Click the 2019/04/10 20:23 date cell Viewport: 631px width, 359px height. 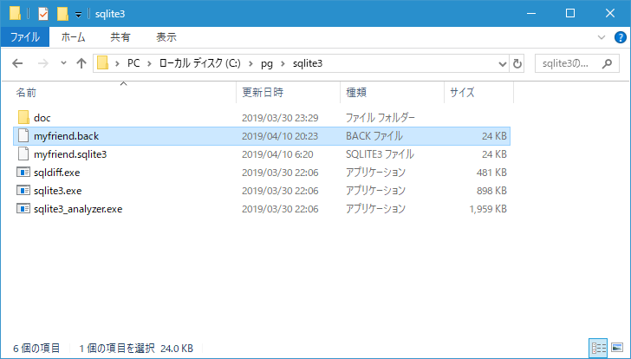[x=280, y=136]
